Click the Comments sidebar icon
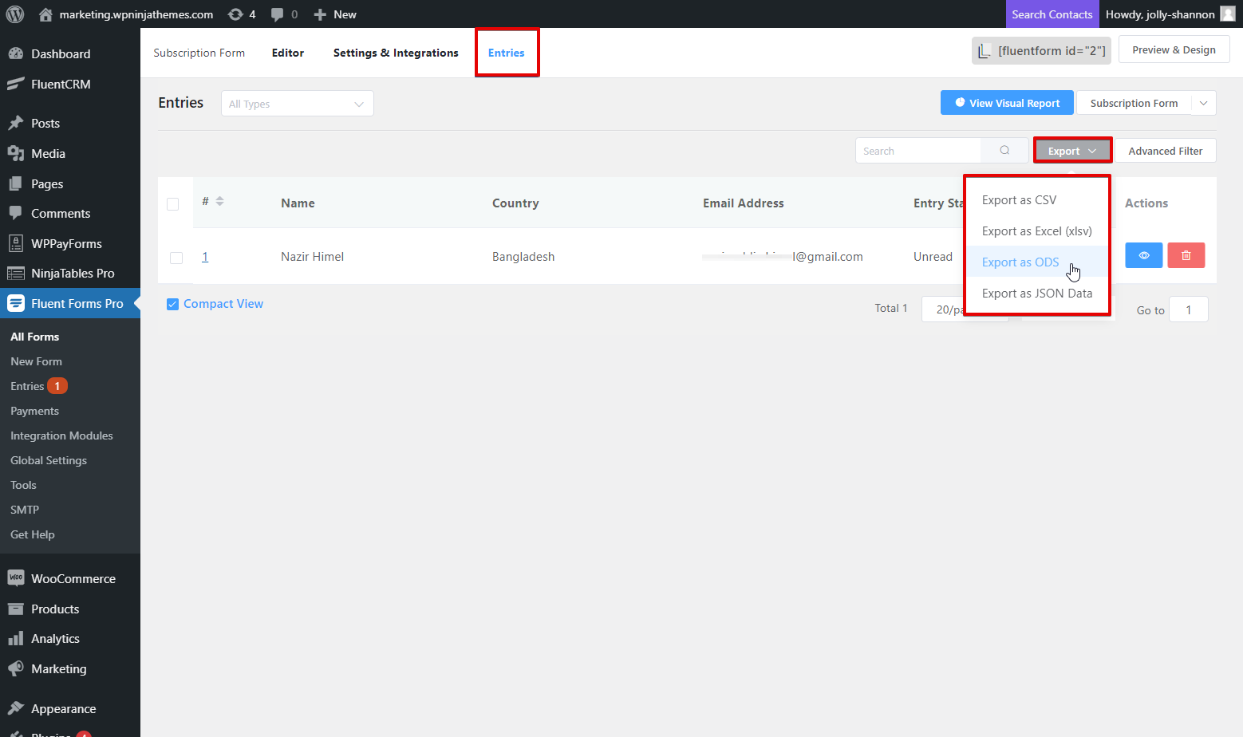The height and width of the screenshot is (737, 1243). coord(15,213)
